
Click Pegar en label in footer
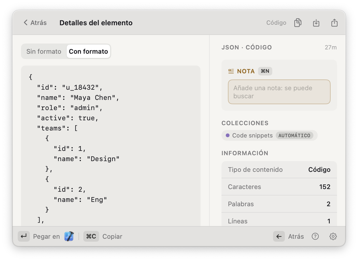click(46, 237)
